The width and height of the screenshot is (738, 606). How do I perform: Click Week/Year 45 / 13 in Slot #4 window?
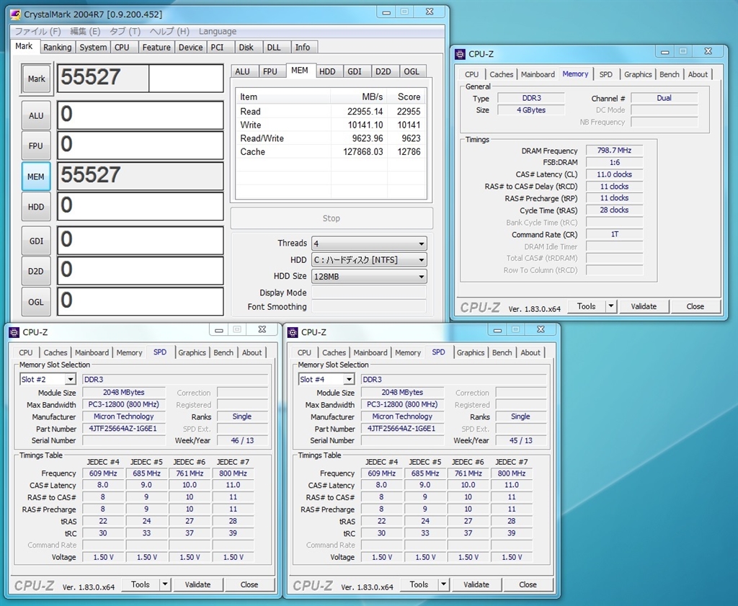[x=520, y=440]
